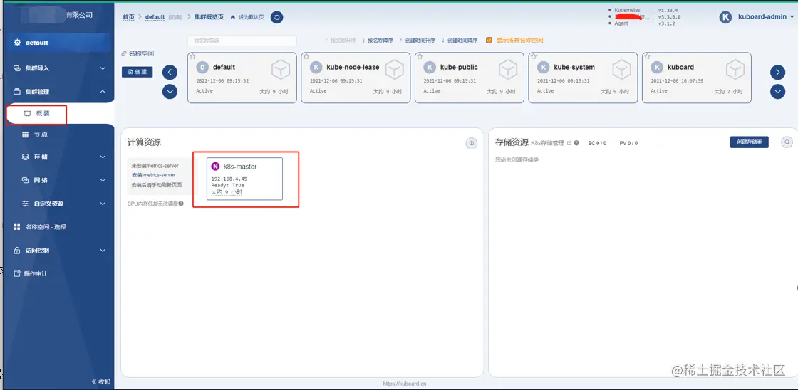Star the default namespace card
This screenshot has height=390, width=798.
[193, 56]
